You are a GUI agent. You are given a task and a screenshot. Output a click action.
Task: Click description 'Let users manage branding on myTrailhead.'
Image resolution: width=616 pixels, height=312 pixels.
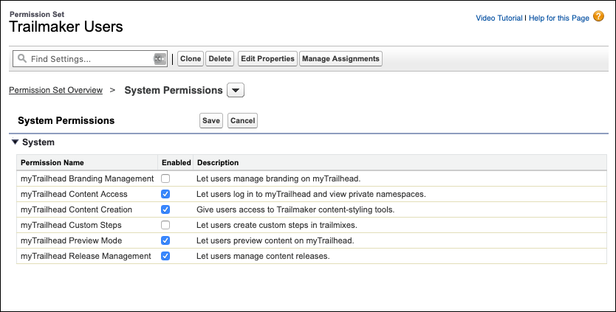pos(278,178)
